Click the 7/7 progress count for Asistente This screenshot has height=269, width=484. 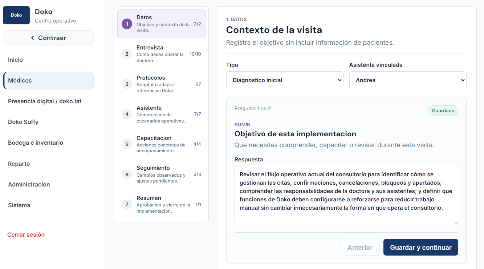pyautogui.click(x=198, y=114)
